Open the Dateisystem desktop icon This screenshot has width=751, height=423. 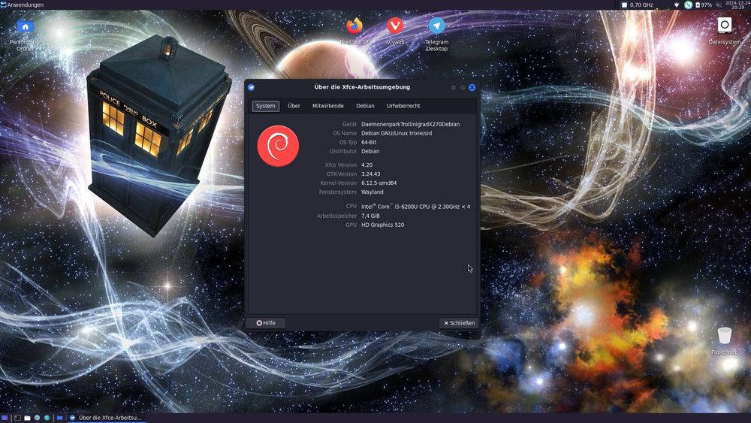(x=724, y=26)
